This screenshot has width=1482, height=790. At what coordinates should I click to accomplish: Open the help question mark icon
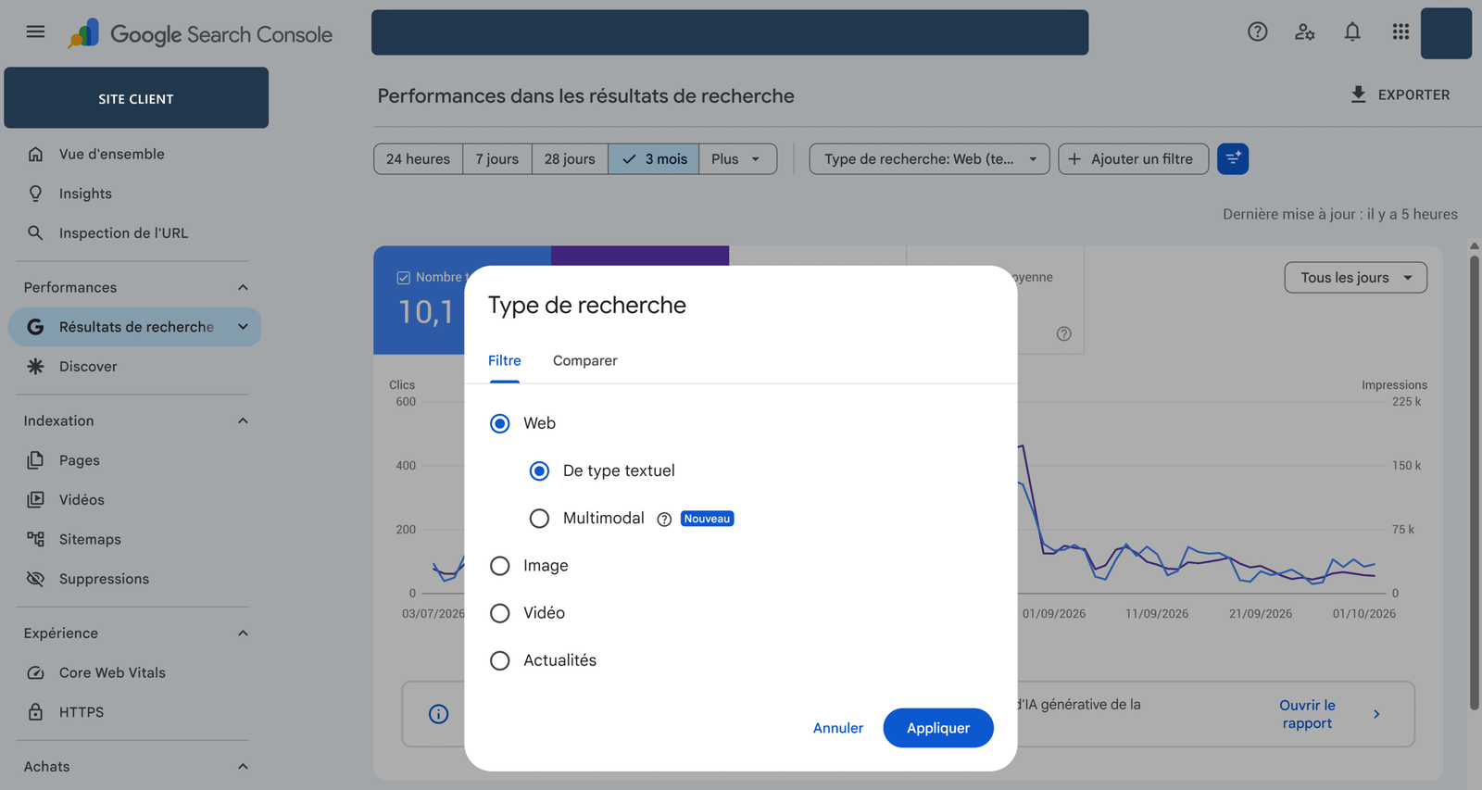(x=1257, y=31)
